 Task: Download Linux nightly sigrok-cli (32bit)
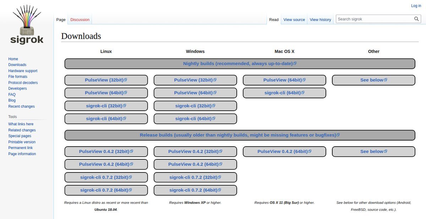[106, 106]
